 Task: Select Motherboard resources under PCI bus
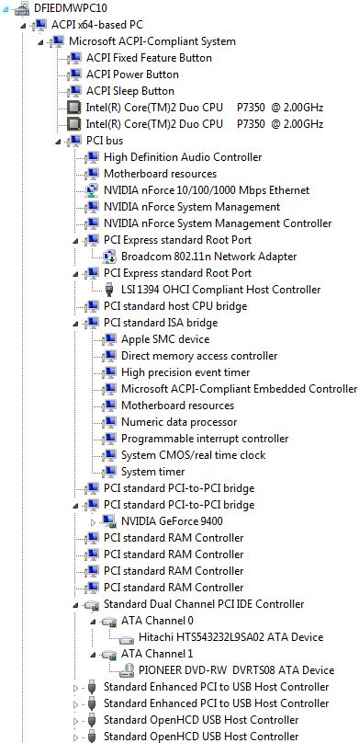click(x=161, y=174)
